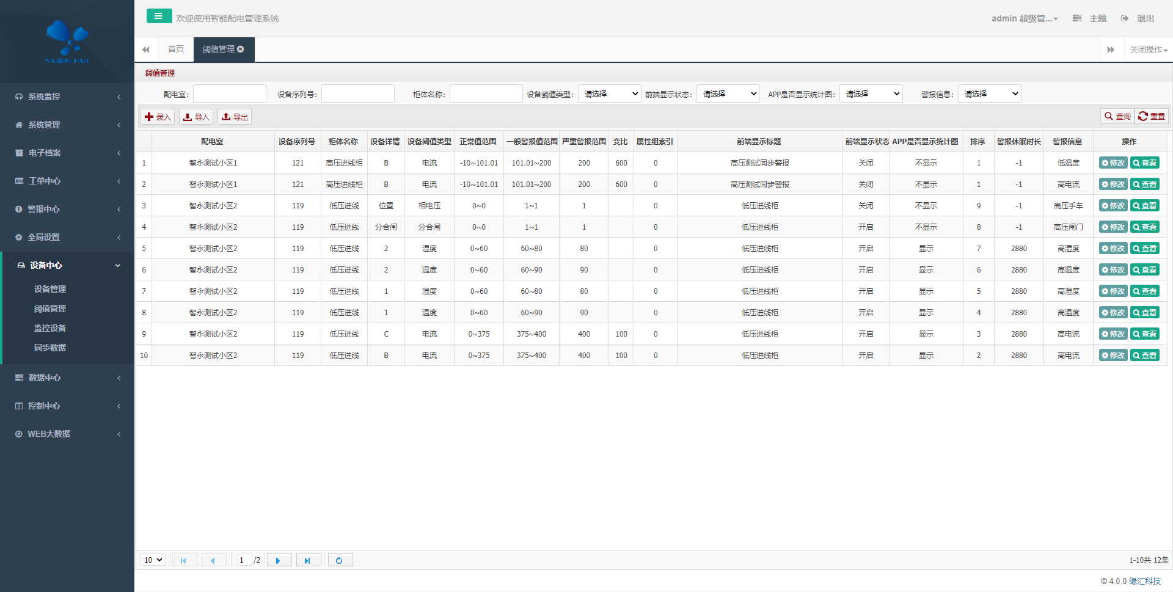Open the 前端显示状态 dropdown
The image size is (1173, 592).
(728, 94)
